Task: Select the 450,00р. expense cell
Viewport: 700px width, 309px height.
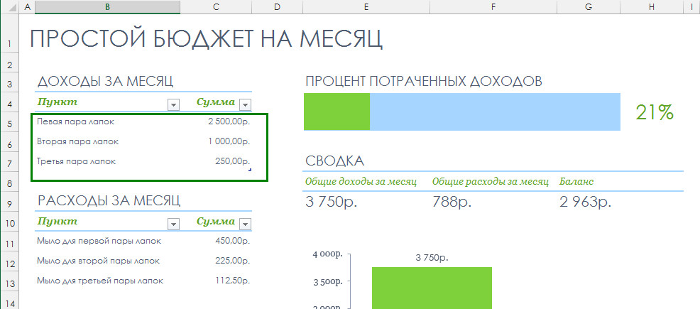Action: click(216, 241)
